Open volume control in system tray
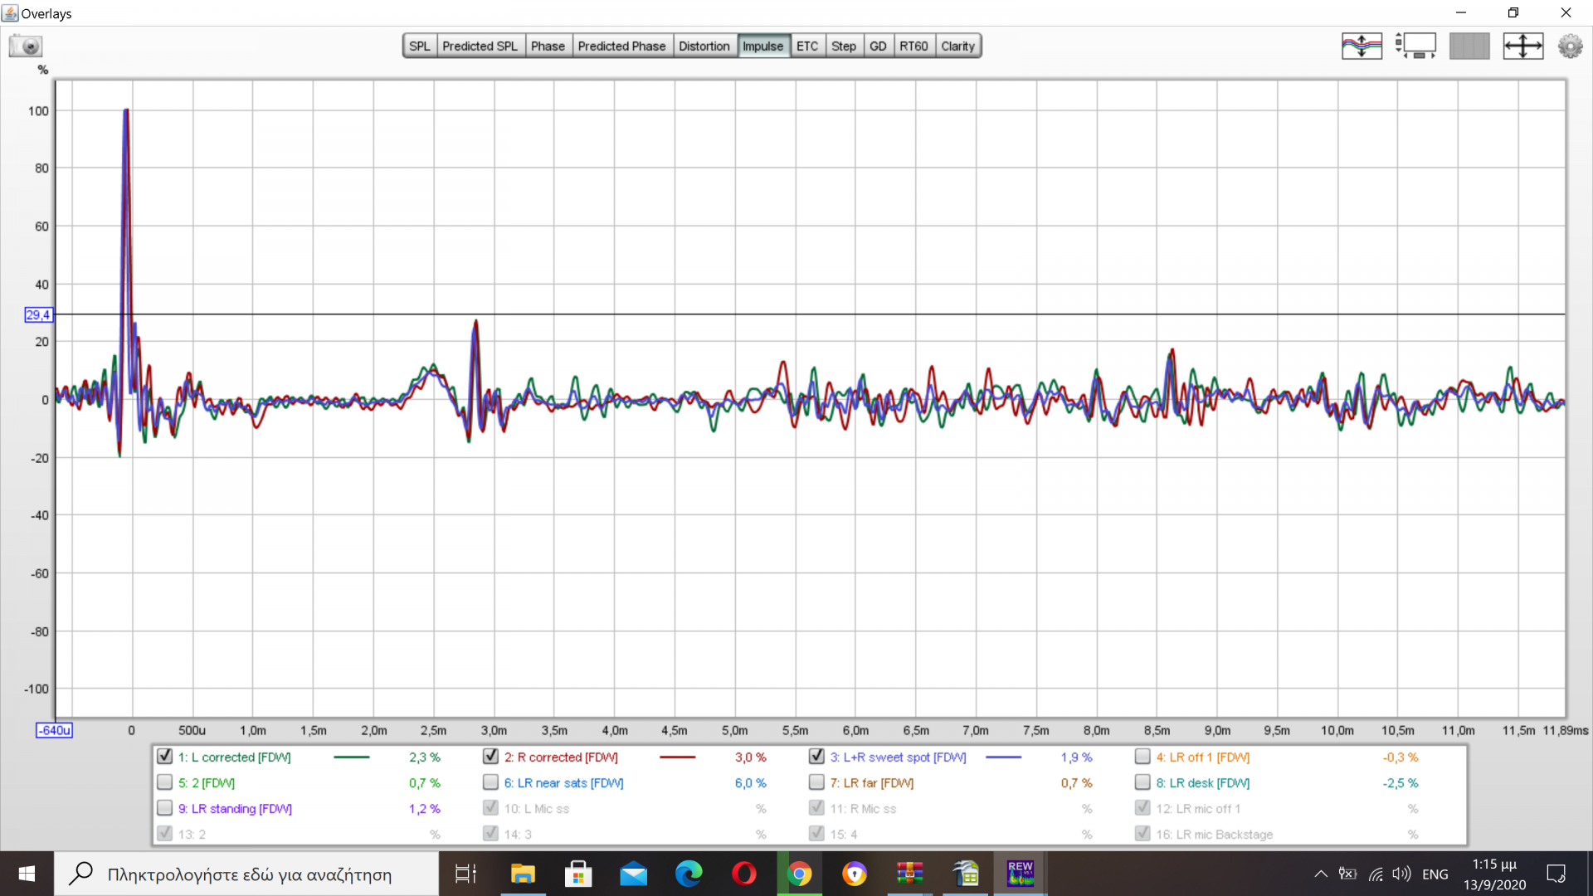 pos(1401,874)
